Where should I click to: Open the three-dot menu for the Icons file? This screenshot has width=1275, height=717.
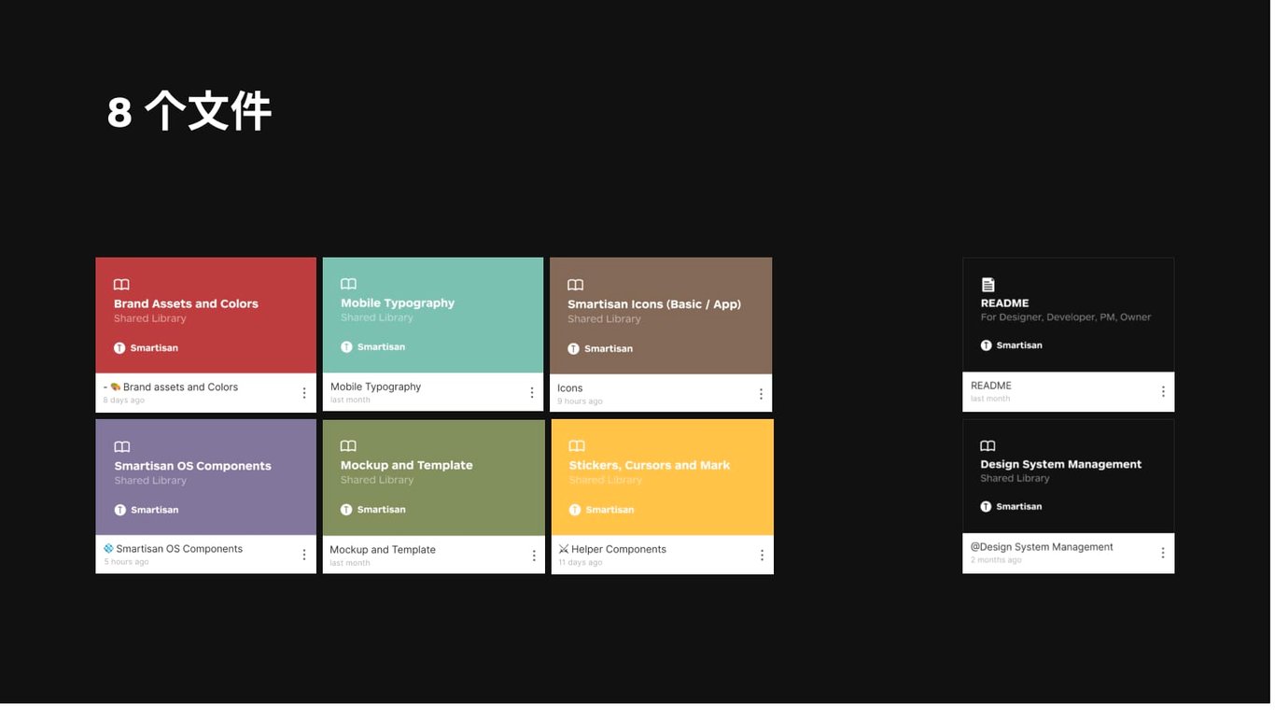pos(761,394)
